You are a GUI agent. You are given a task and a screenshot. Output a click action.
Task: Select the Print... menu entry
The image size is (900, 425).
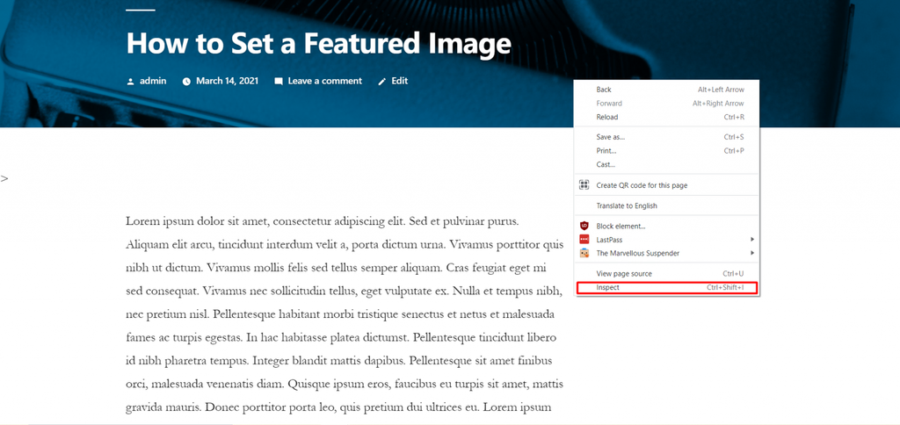[667, 151]
